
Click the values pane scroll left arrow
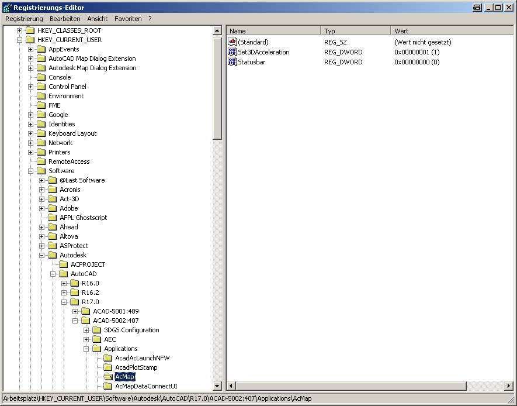point(231,386)
